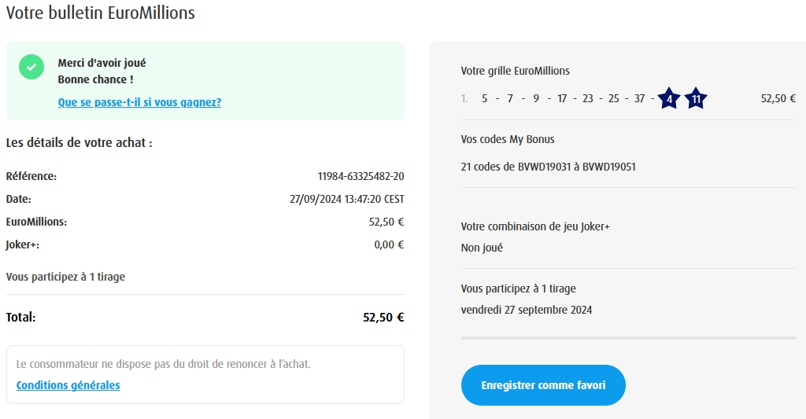
Task: Click the reference number 11984-63325482-20
Action: 360,176
